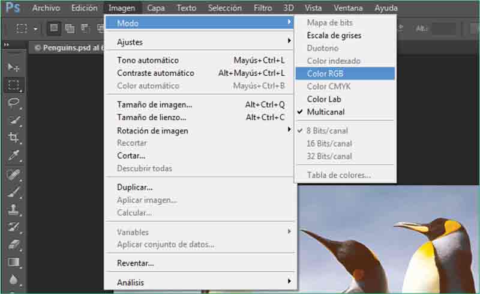Screen dimensions: 480x294
Task: Select the checked 8 Bits/canal option
Action: coord(327,130)
